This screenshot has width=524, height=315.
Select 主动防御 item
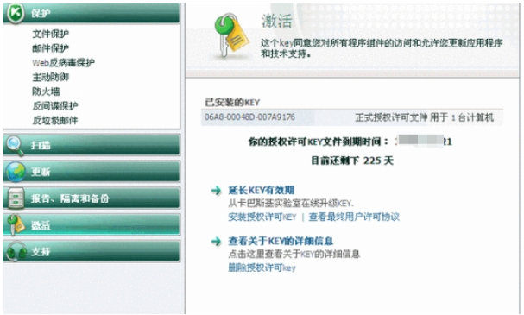pos(50,77)
